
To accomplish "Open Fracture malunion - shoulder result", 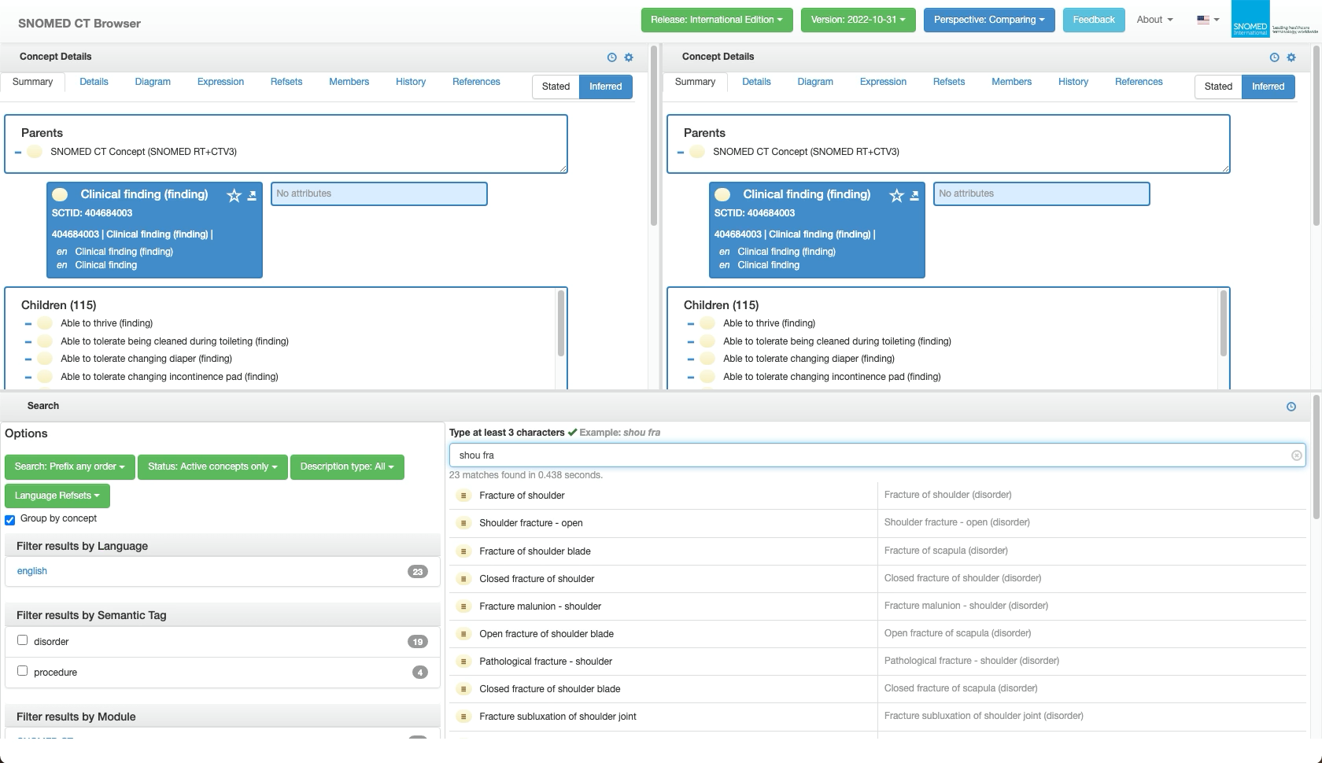I will 540,606.
